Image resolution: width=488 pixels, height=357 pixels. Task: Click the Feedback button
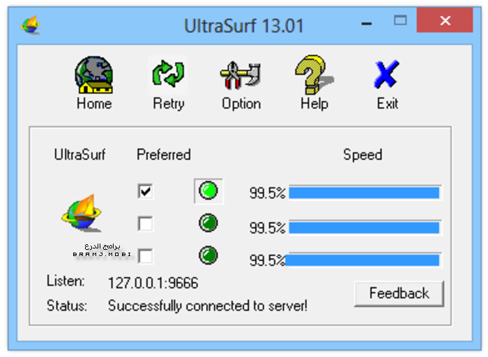pyautogui.click(x=399, y=294)
